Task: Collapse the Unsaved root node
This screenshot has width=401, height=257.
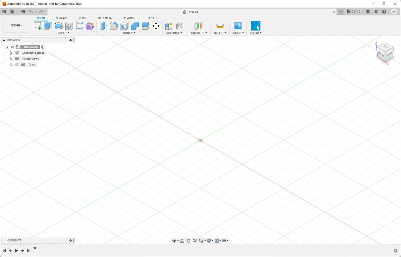Action: (7, 47)
